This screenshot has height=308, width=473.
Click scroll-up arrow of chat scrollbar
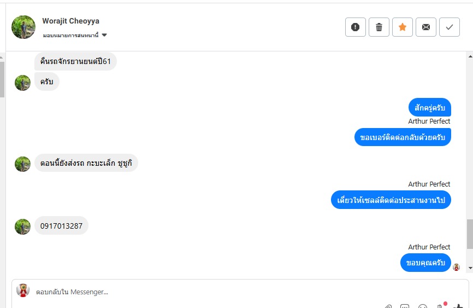click(x=470, y=56)
